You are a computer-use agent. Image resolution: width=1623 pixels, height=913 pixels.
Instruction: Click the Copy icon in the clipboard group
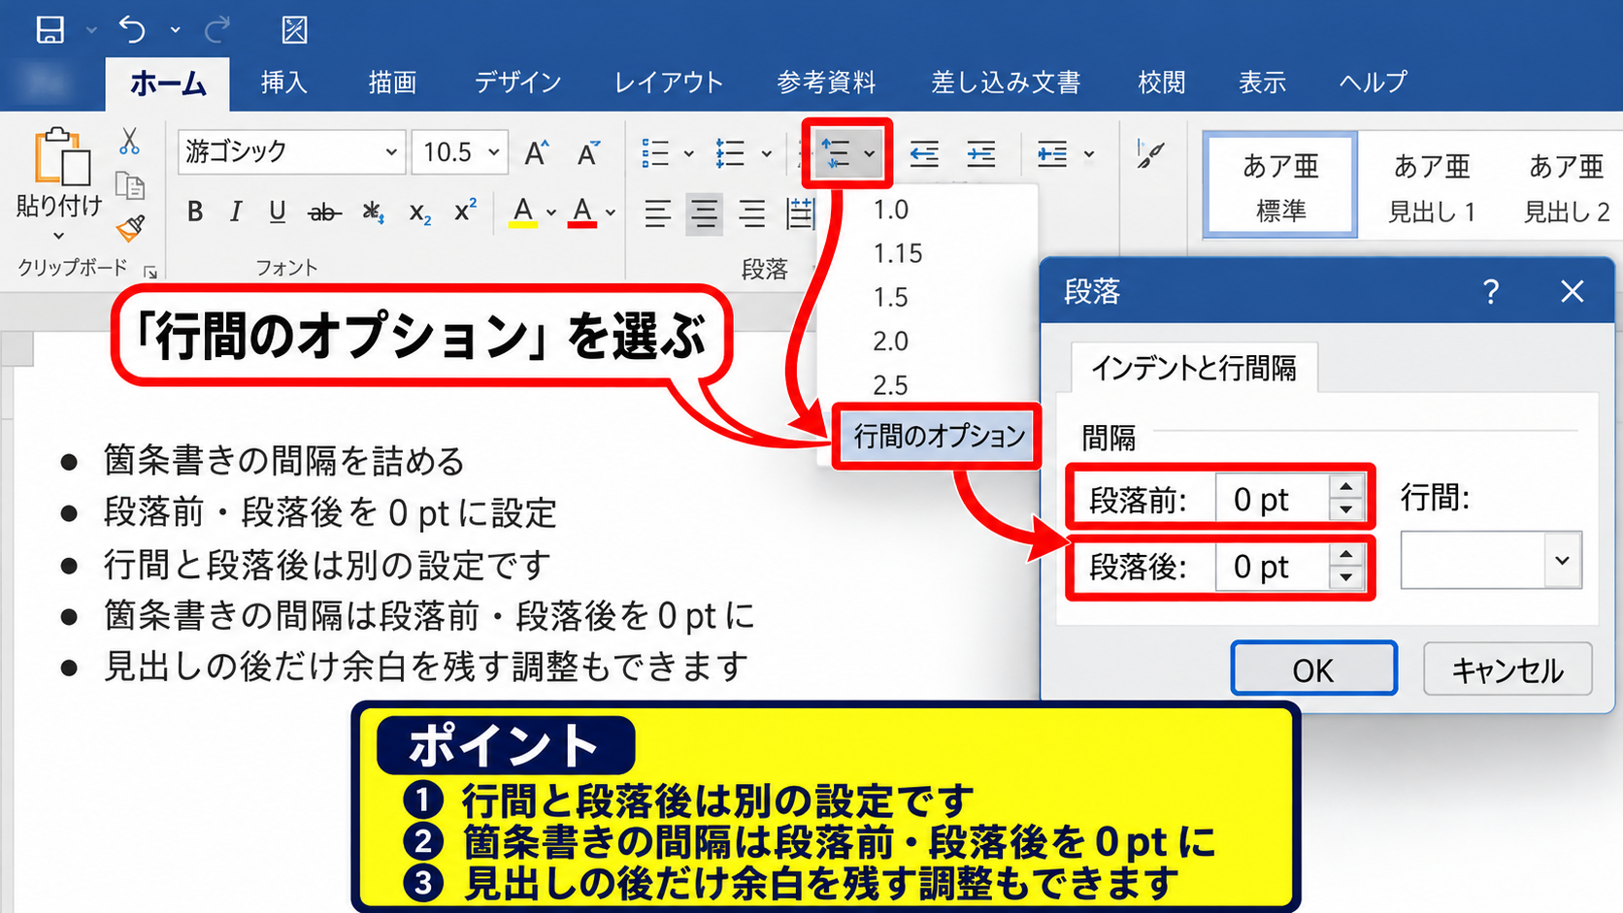pyautogui.click(x=129, y=184)
